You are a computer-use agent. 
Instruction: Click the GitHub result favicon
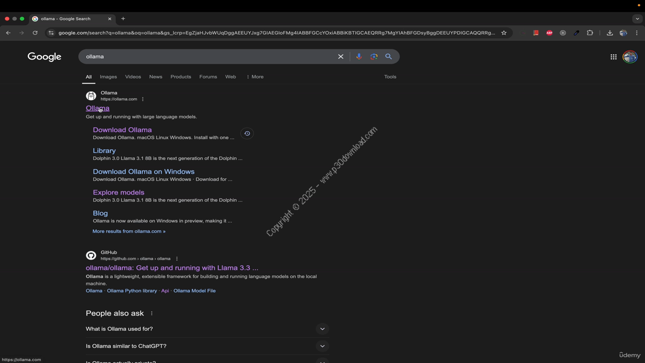91,256
